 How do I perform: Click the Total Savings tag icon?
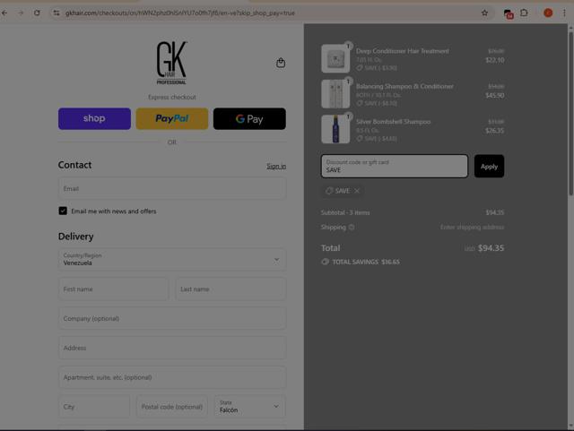click(325, 262)
